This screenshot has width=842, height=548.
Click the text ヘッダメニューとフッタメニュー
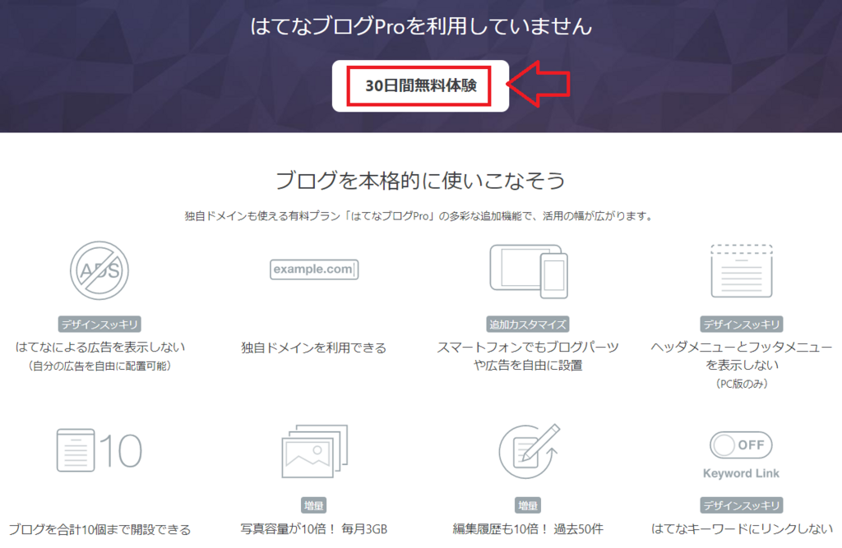pos(742,348)
